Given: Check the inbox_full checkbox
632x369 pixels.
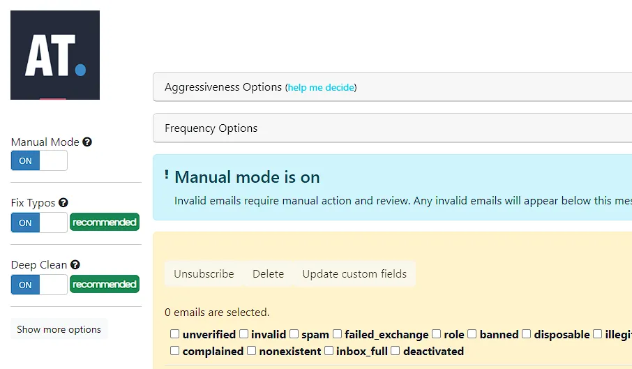Looking at the screenshot, I should click(x=329, y=350).
